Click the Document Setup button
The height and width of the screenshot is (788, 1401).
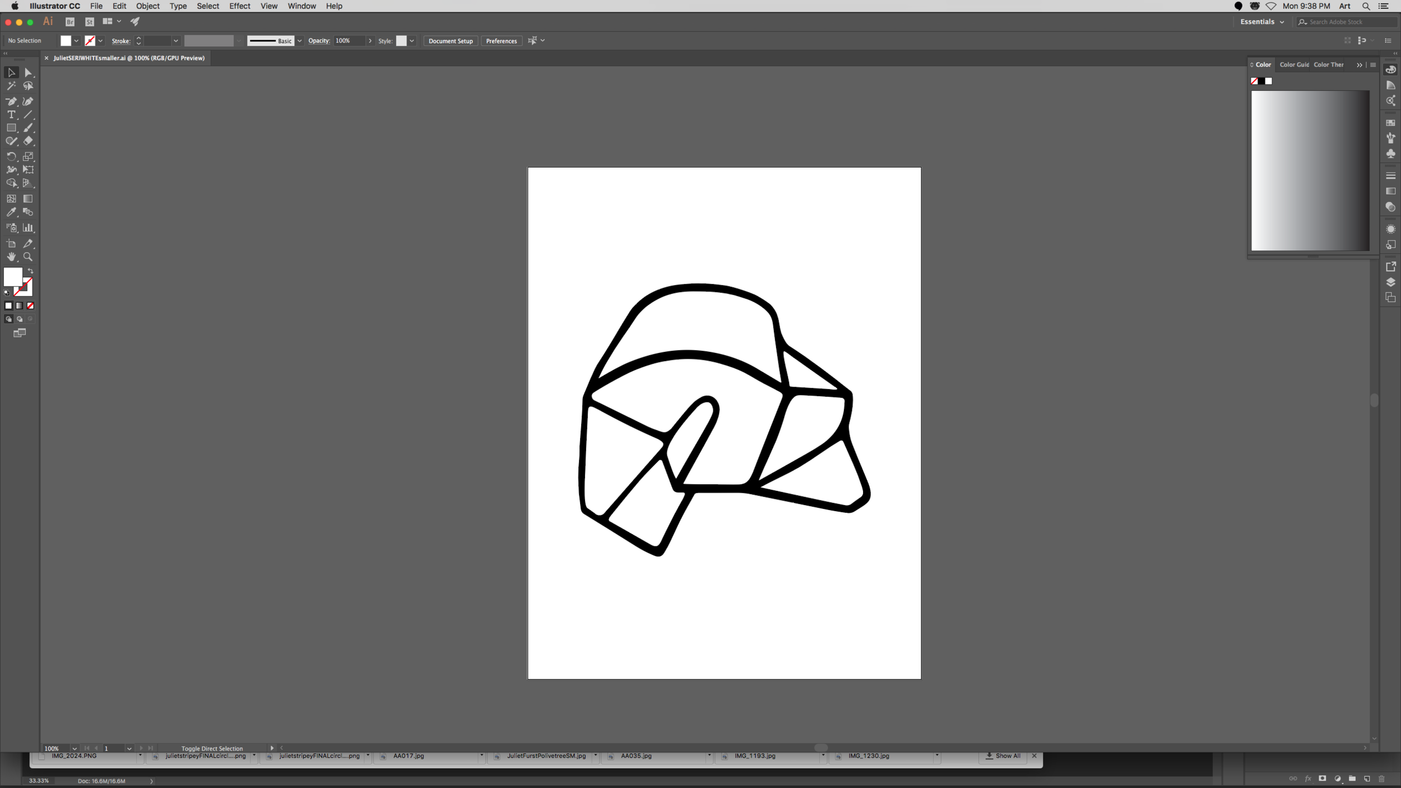click(451, 41)
